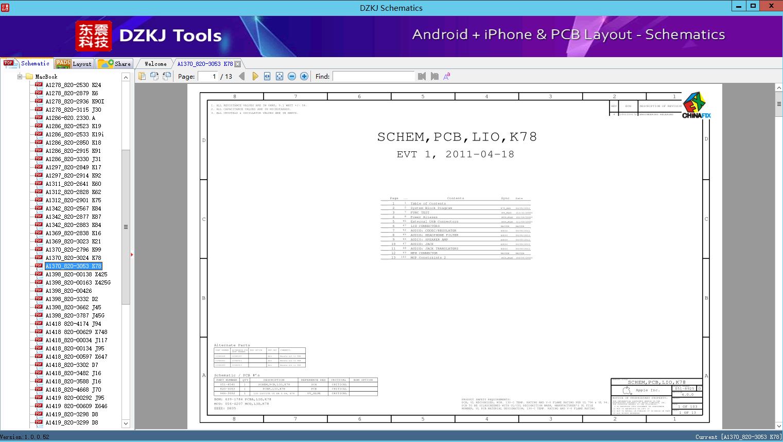Click the Version:1.0.0.52 status bar text
The image size is (783, 442).
click(25, 437)
